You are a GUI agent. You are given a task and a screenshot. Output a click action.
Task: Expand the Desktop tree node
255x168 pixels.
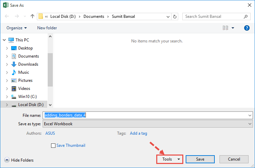click(x=7, y=48)
